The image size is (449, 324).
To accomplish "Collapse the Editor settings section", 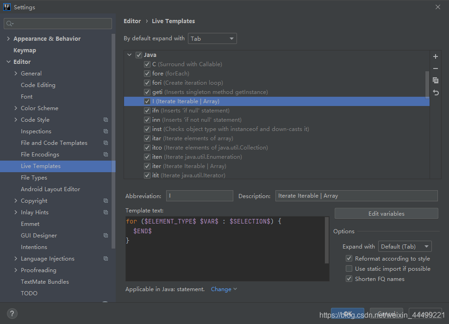I will [x=8, y=62].
